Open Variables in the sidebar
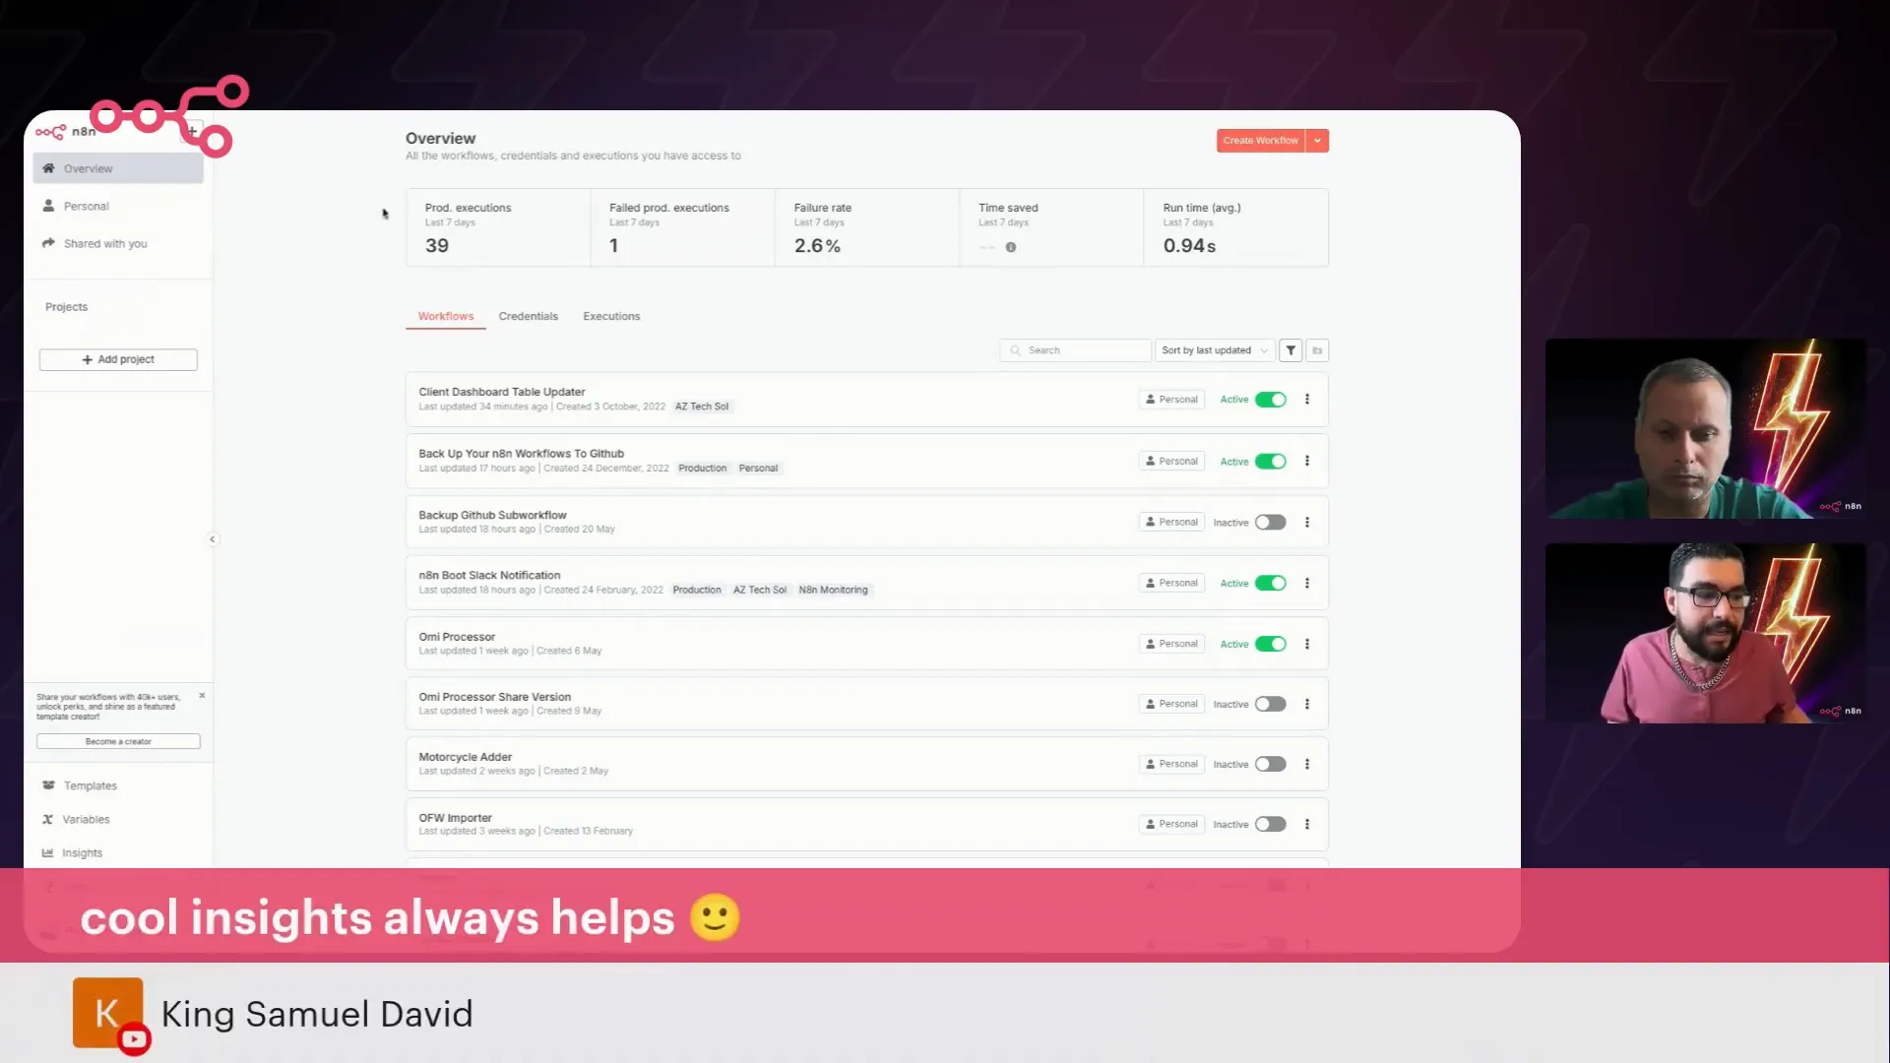 pos(86,819)
